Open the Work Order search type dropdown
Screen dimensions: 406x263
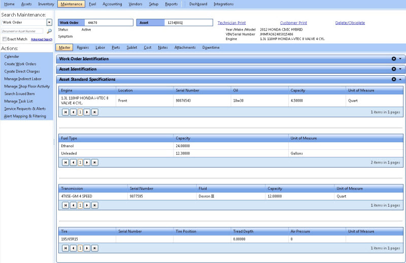point(49,22)
